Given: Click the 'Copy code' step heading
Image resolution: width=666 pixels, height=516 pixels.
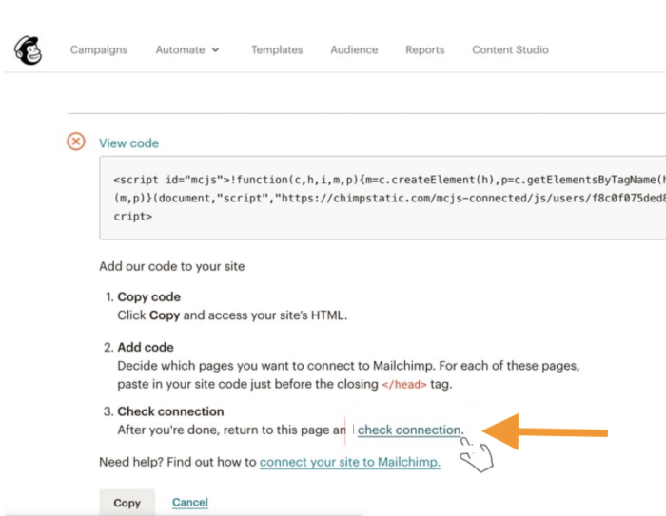Looking at the screenshot, I should (x=148, y=296).
